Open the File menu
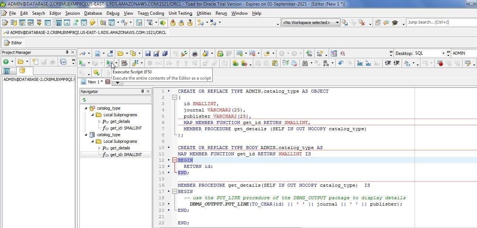 click(12, 13)
